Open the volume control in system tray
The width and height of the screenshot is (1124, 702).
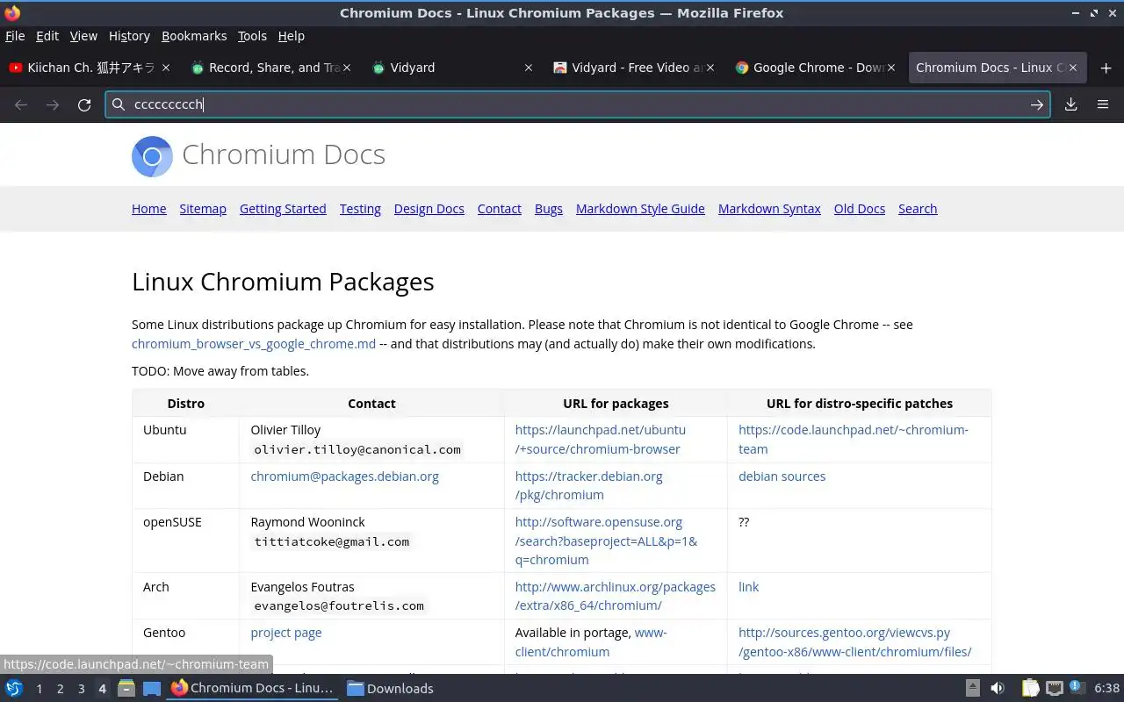click(998, 688)
